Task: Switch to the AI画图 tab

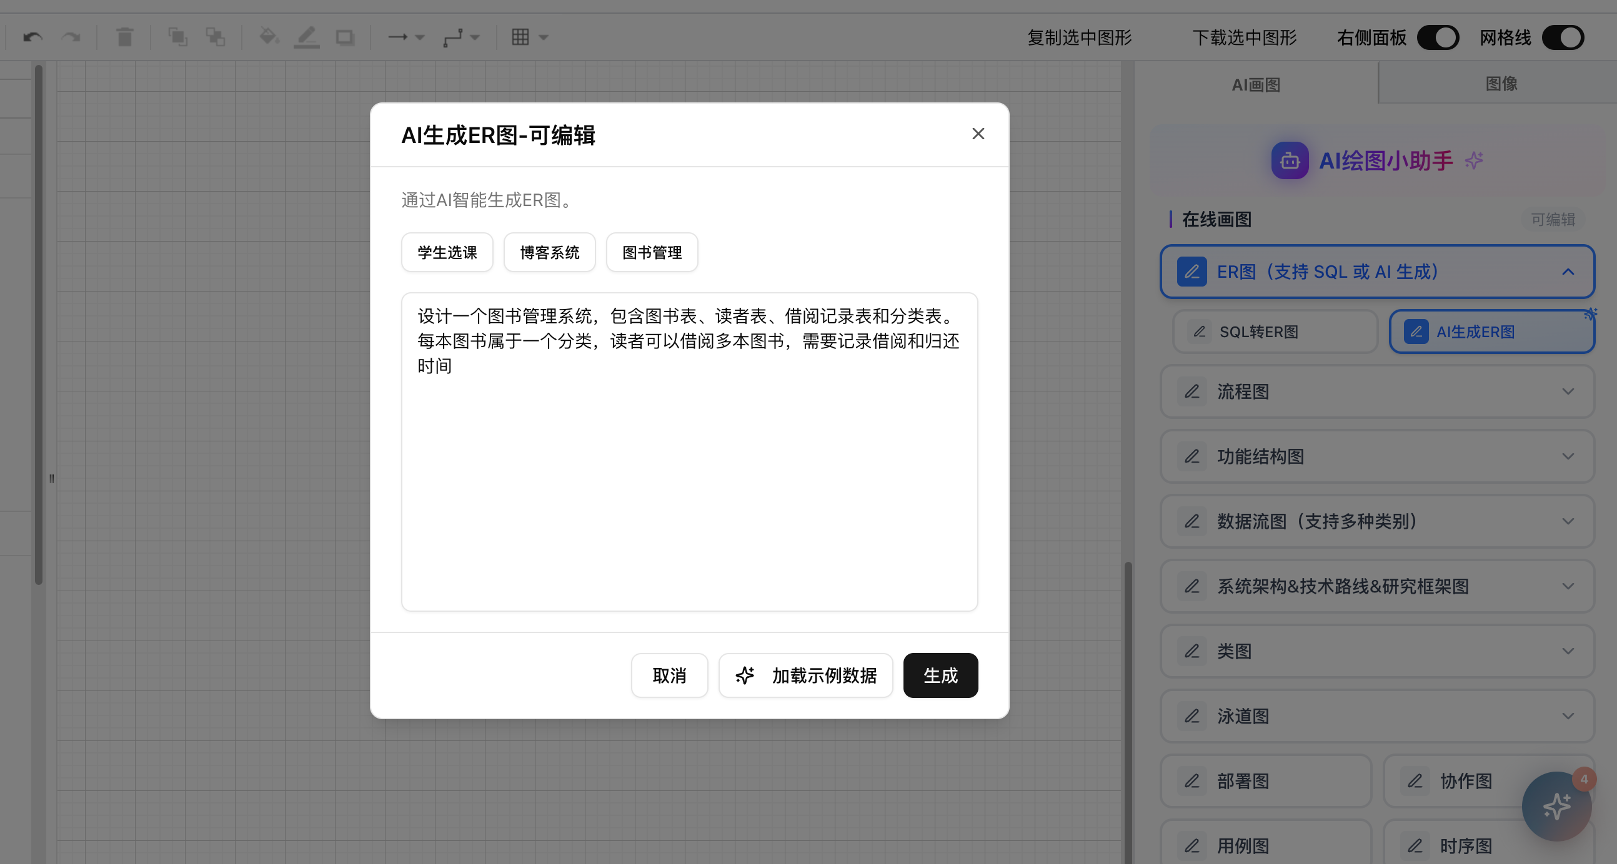Action: [x=1255, y=85]
